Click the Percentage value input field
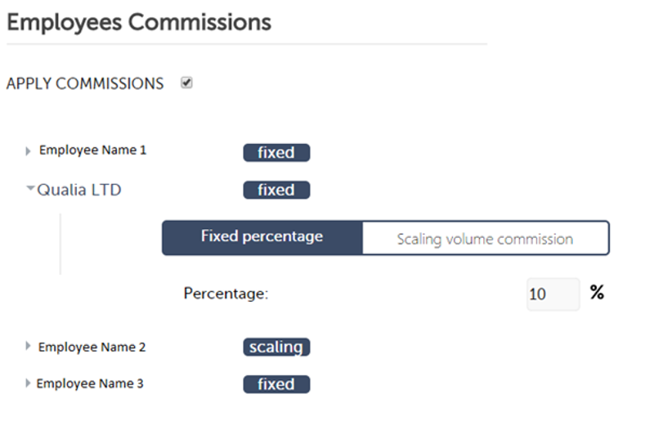The height and width of the screenshot is (426, 654). [552, 294]
